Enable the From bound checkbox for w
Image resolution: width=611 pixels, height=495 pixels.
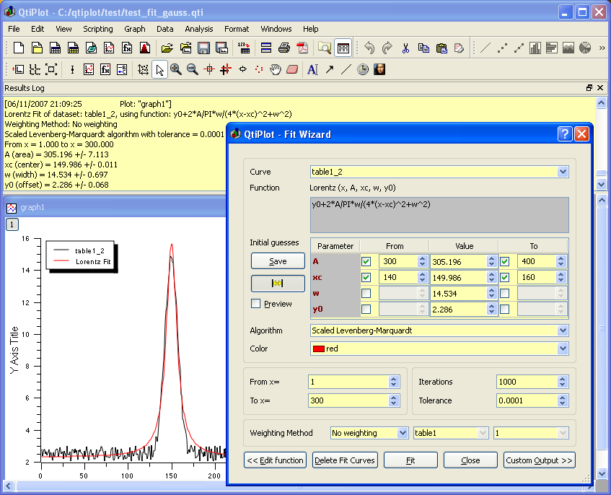tap(366, 294)
